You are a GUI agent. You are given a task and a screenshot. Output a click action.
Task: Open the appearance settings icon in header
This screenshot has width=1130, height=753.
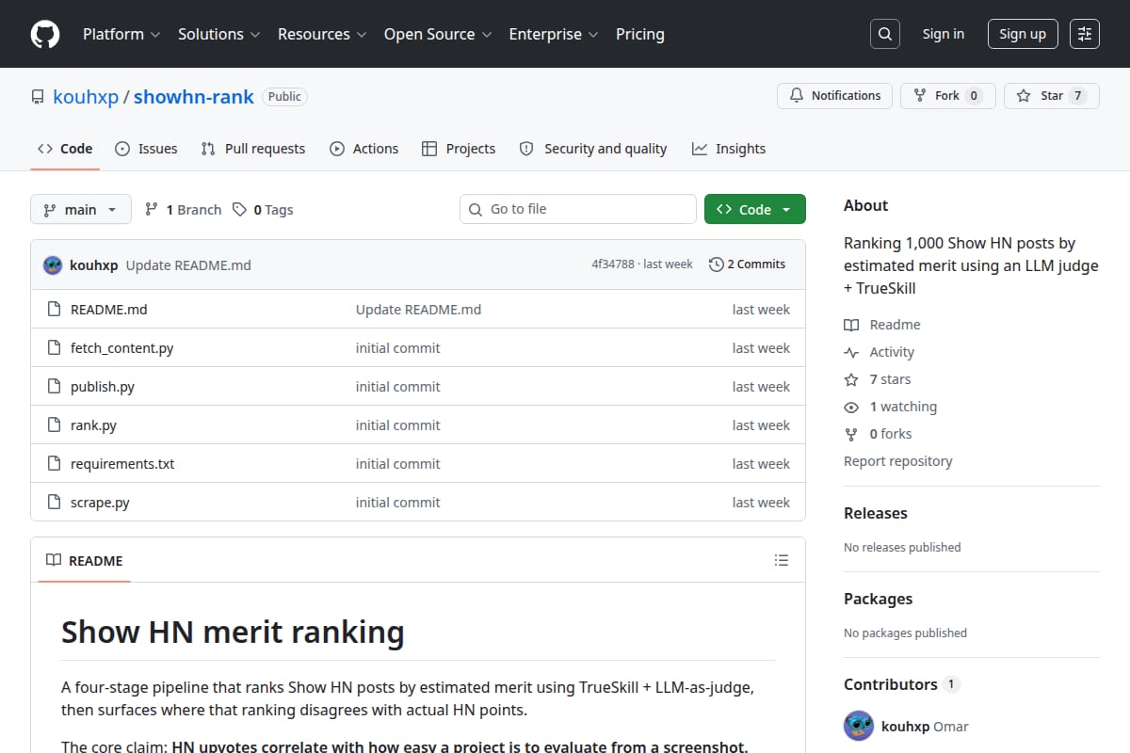(x=1085, y=34)
